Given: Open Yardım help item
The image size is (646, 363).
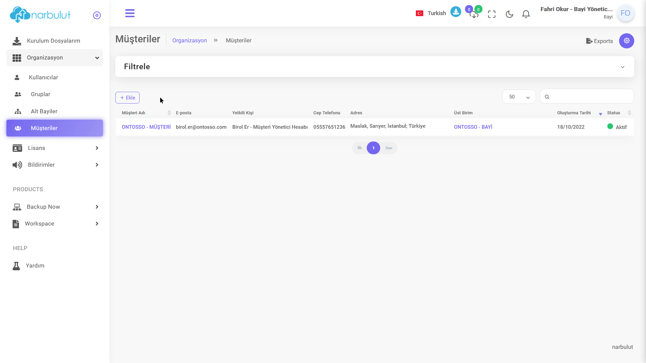Looking at the screenshot, I should tap(55, 266).
